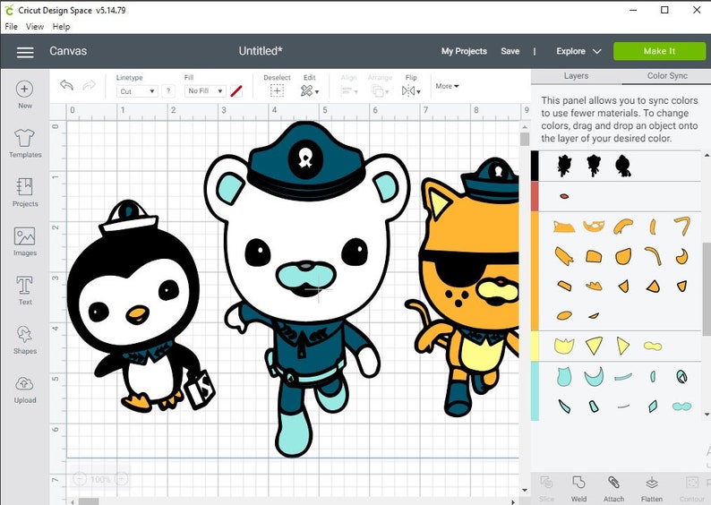Open the Help menu
711x505 pixels.
click(x=61, y=27)
